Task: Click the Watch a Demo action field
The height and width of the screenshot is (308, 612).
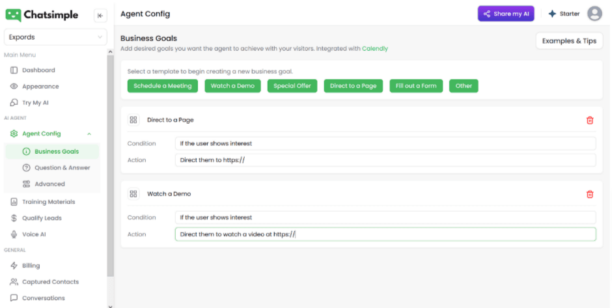Action: [x=385, y=234]
